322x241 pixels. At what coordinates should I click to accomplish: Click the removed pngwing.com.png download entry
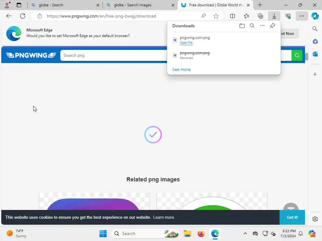click(224, 55)
